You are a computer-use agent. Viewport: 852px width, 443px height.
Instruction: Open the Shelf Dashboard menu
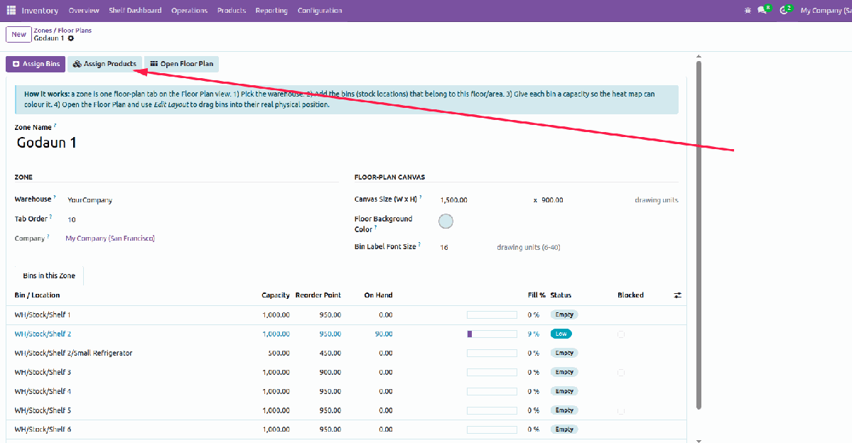(x=135, y=11)
